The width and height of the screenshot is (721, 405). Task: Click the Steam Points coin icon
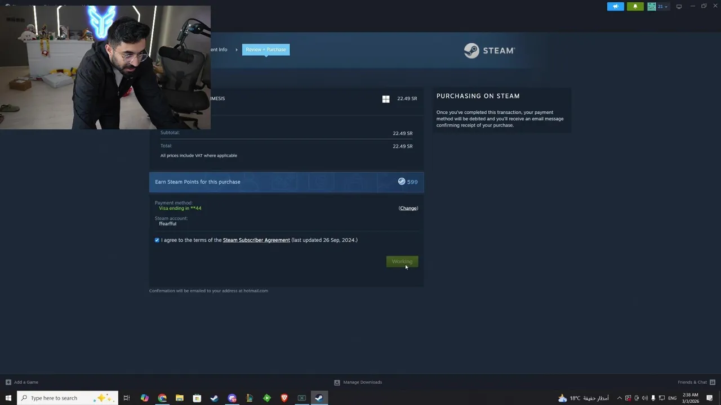pyautogui.click(x=402, y=182)
